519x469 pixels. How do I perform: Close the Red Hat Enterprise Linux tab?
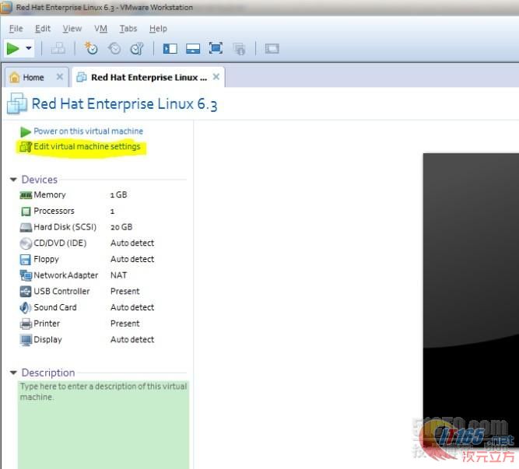[216, 77]
